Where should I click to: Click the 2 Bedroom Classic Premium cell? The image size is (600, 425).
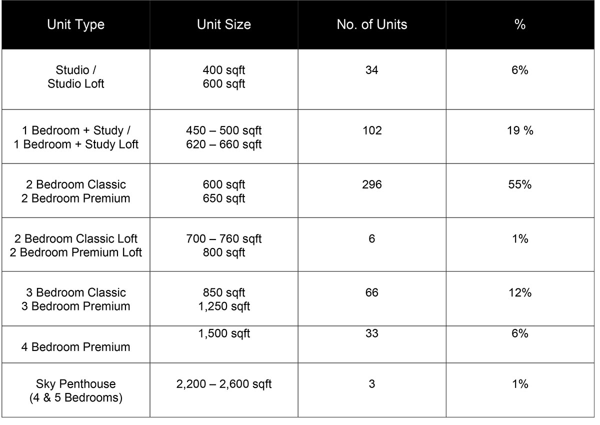[x=75, y=190]
